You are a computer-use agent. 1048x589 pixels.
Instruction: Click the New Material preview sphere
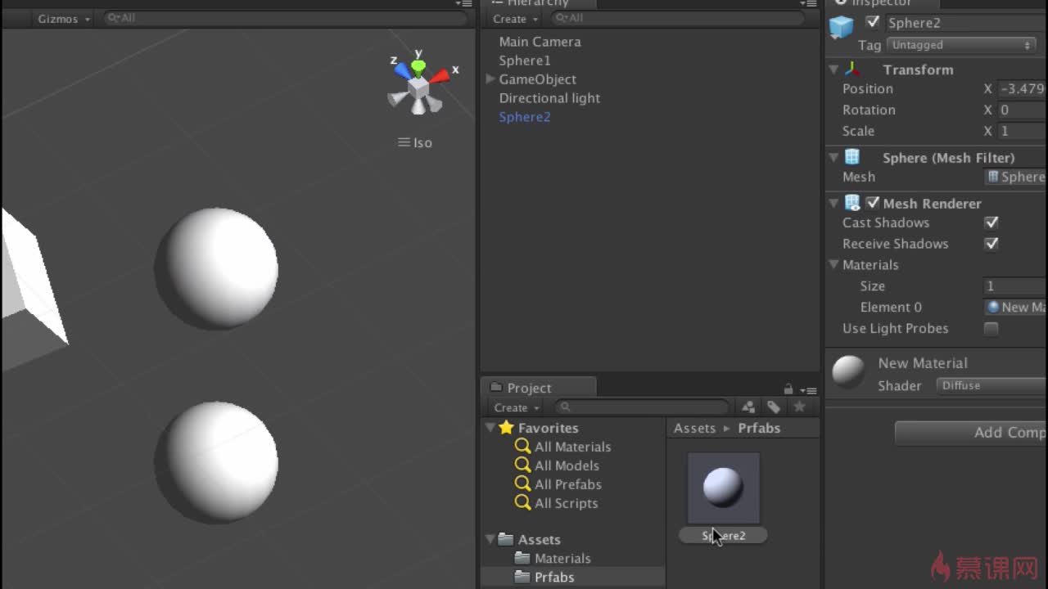click(x=849, y=372)
